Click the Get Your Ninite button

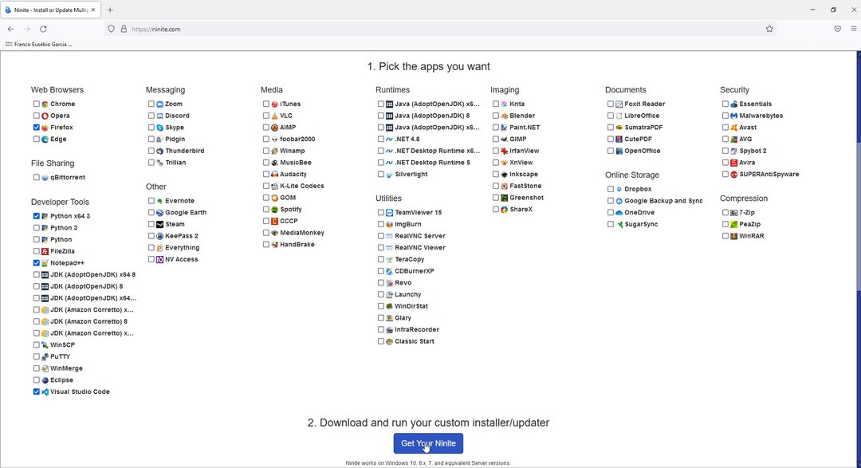pyautogui.click(x=428, y=443)
